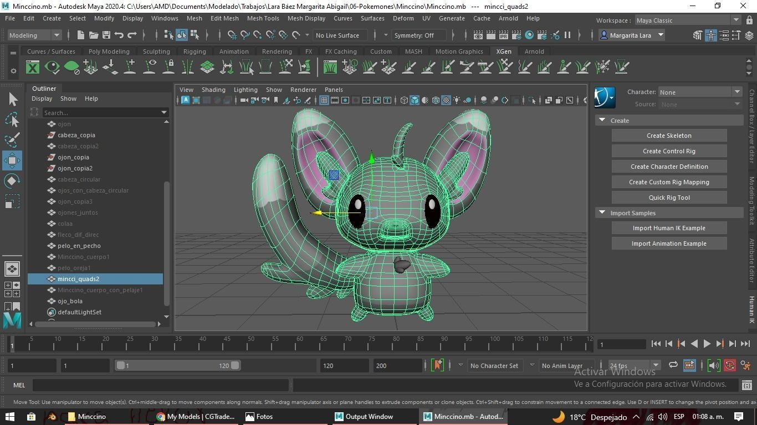The width and height of the screenshot is (757, 425).
Task: Open the Mesh Tools menu
Action: point(263,18)
